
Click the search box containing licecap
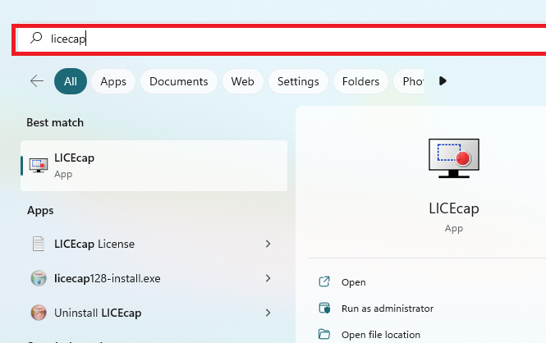point(281,39)
